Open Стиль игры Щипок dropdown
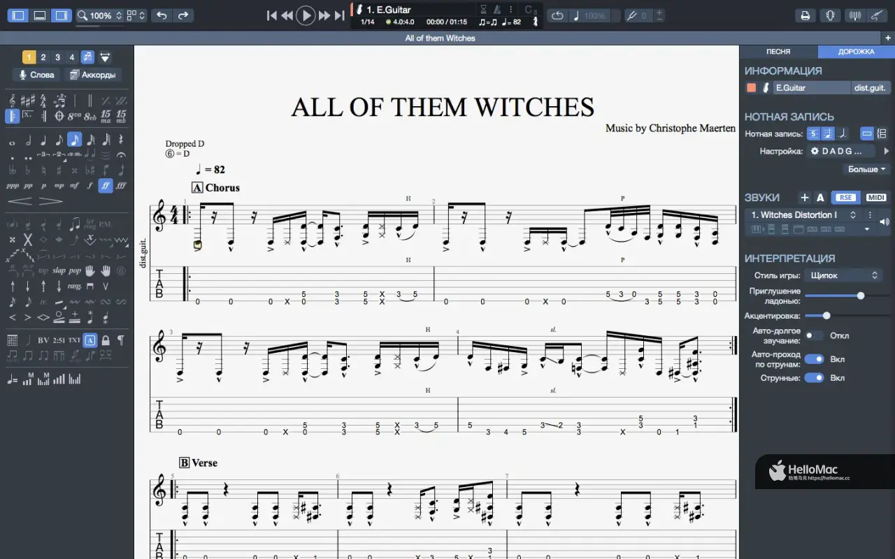This screenshot has width=895, height=559. tap(843, 275)
